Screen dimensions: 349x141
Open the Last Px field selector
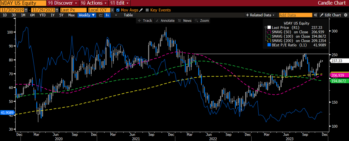pos(73,10)
